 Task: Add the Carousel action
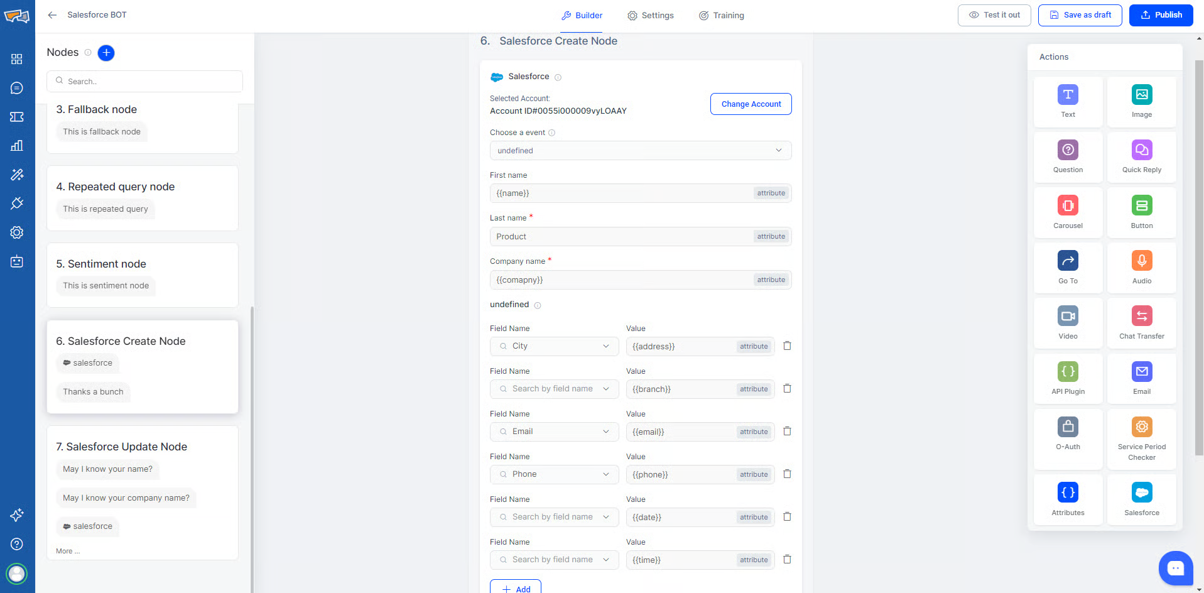tap(1068, 213)
